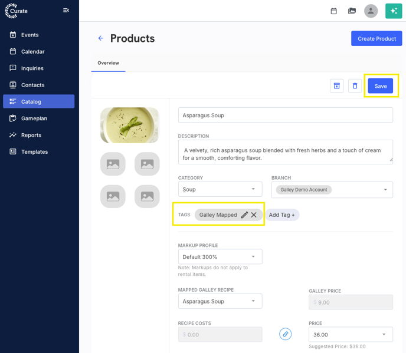406x353 pixels.
Task: Click the Products page heading
Action: [x=132, y=38]
